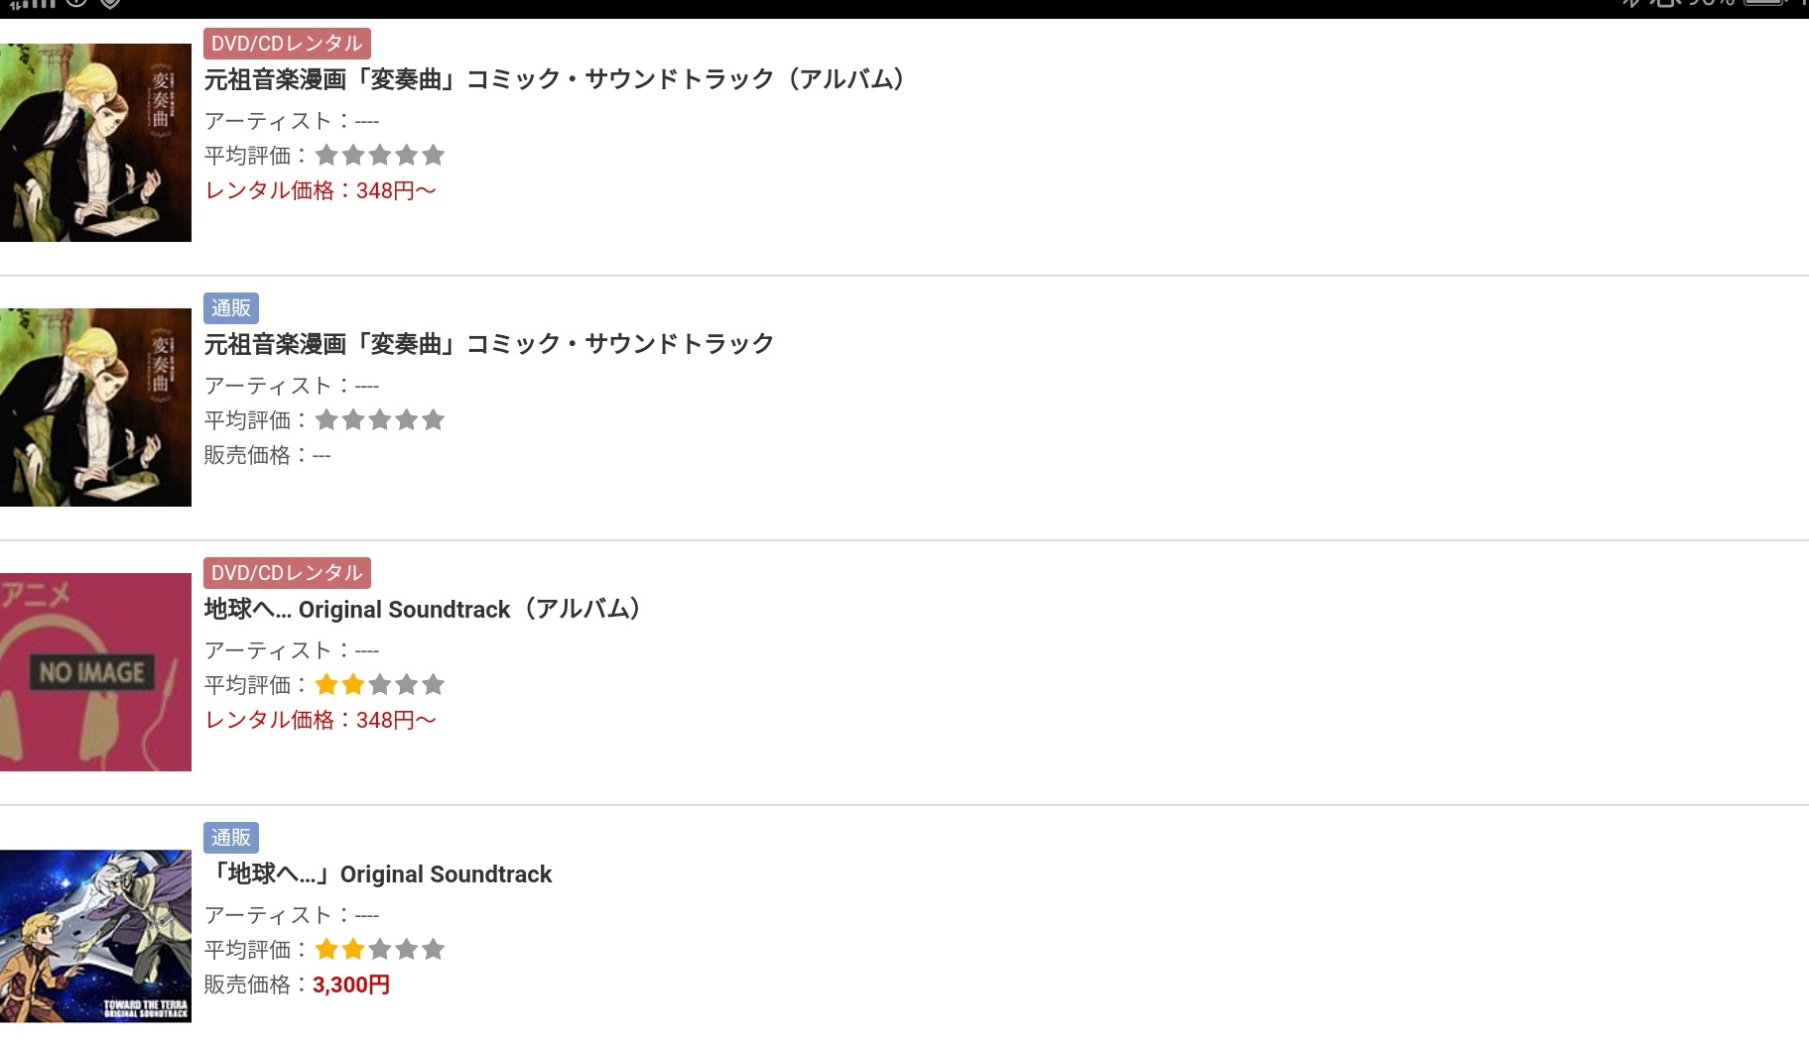1809x1044 pixels.
Task: Click two-star rating of 地球へ rental album
Action: (x=379, y=685)
